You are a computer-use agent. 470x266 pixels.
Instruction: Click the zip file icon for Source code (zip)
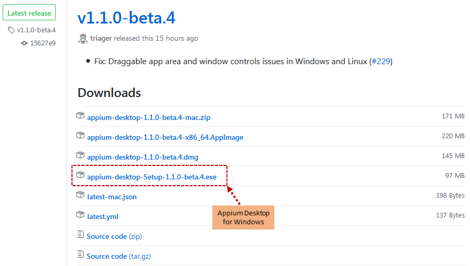point(81,234)
